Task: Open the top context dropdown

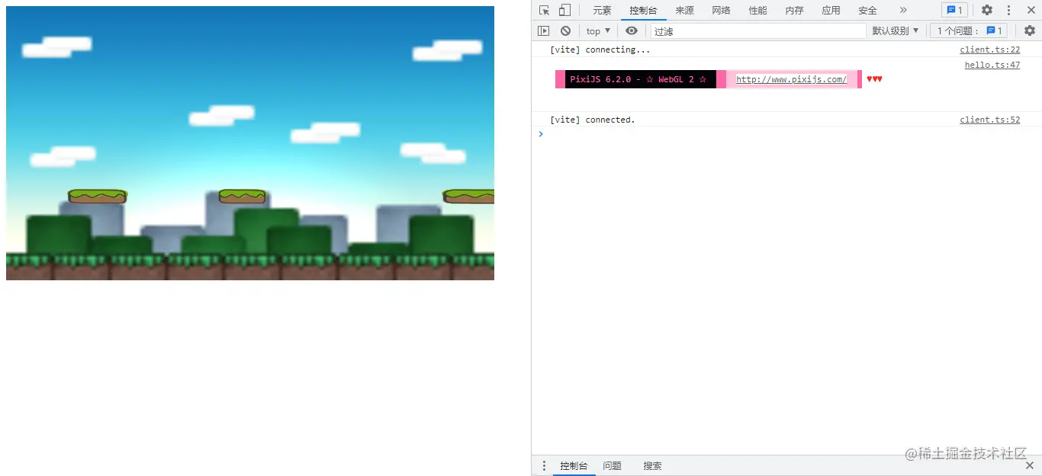Action: click(598, 31)
